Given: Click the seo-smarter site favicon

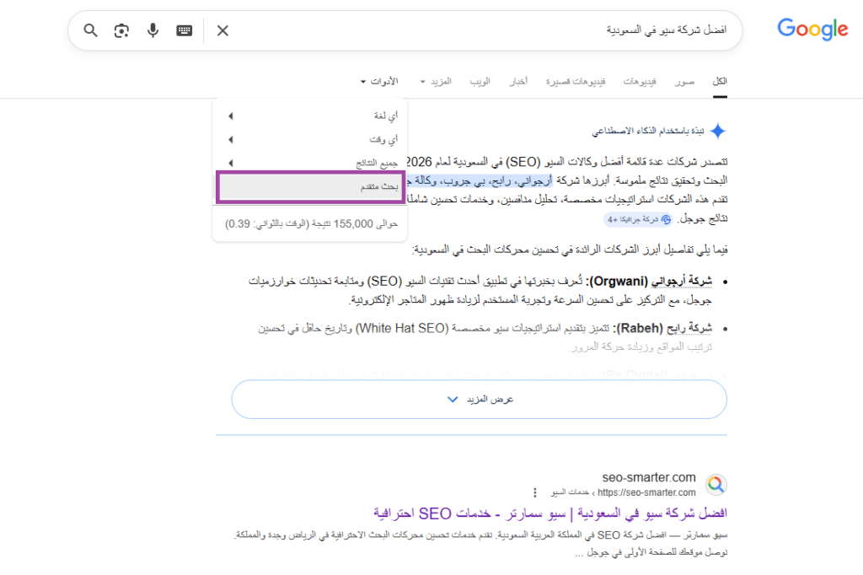Looking at the screenshot, I should click(x=716, y=485).
